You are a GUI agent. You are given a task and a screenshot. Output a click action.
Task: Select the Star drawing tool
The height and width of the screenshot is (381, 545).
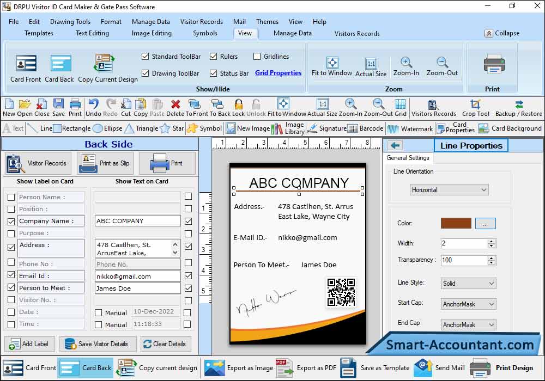coord(172,128)
